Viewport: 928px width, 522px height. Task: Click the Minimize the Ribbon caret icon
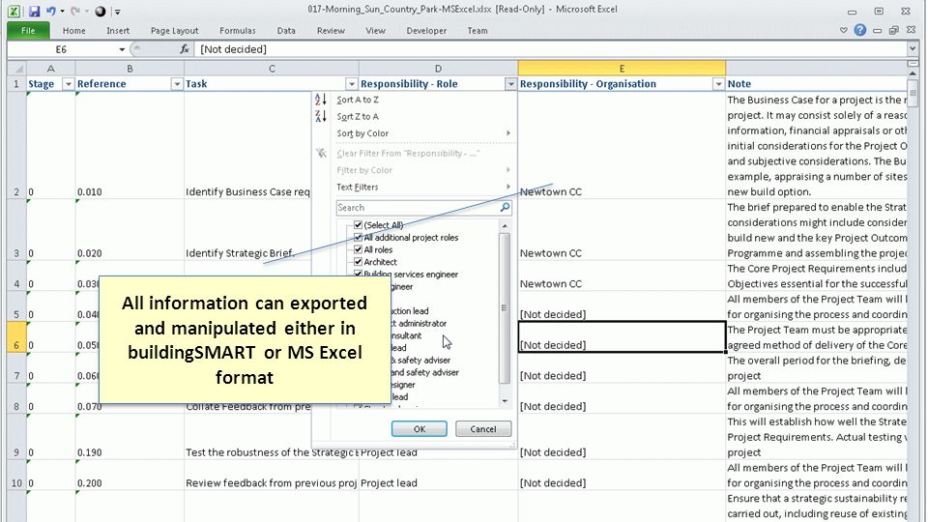click(x=844, y=30)
